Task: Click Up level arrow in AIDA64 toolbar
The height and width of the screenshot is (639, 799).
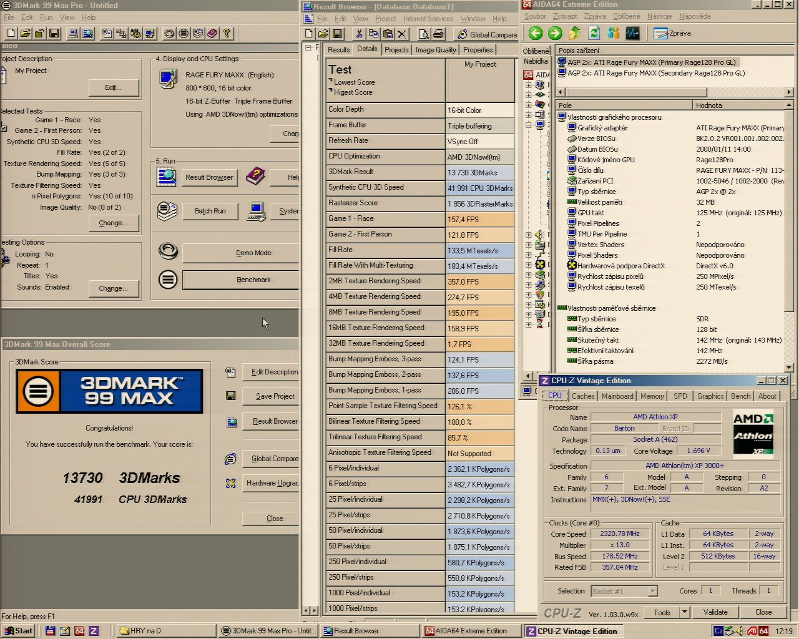Action: (574, 33)
